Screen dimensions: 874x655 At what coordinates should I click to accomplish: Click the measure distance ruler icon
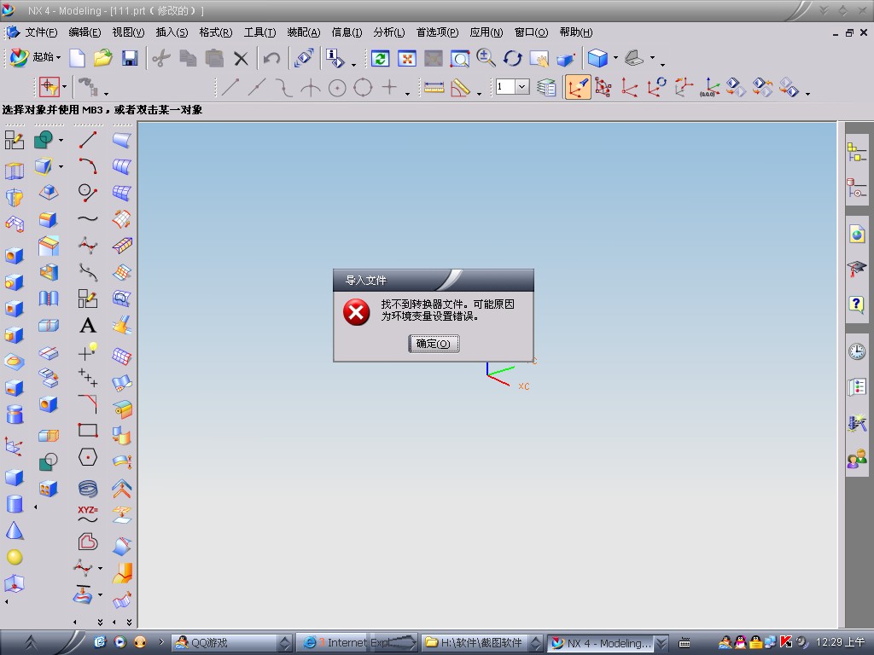434,88
